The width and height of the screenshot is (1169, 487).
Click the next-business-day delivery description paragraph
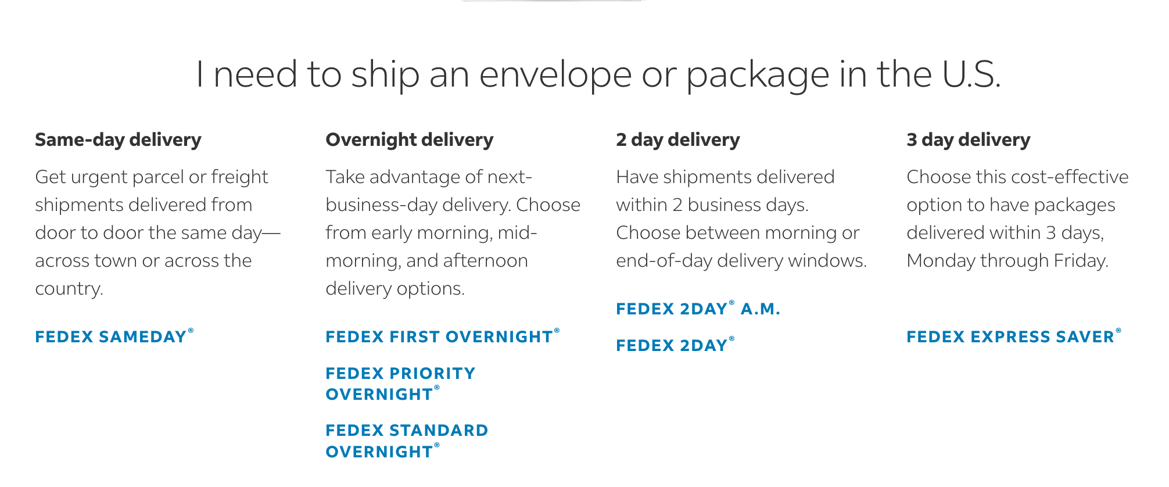453,232
